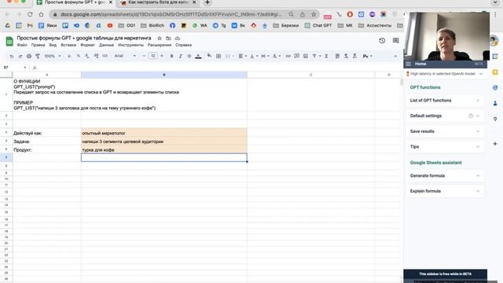Expand Save results section
The height and width of the screenshot is (283, 503).
point(445,131)
